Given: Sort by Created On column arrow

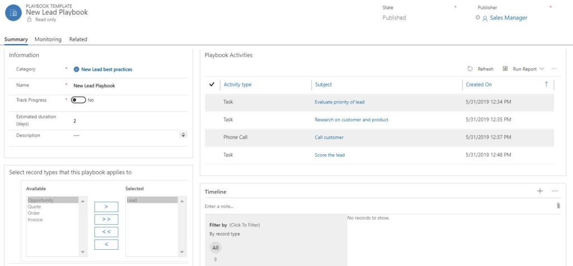Looking at the screenshot, I should [546, 84].
